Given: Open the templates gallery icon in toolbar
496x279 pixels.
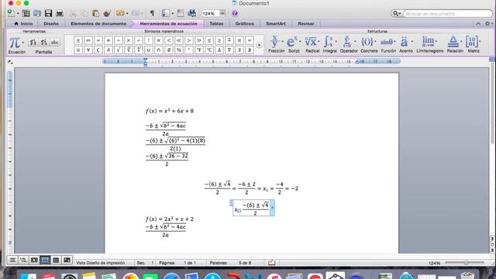Looking at the screenshot, I should [x=26, y=13].
